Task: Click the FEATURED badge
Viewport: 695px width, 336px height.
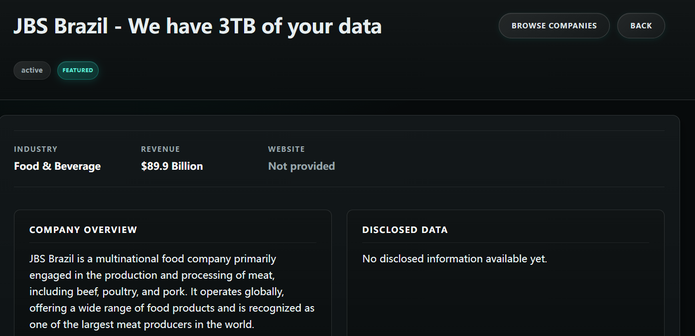Action: (x=78, y=71)
